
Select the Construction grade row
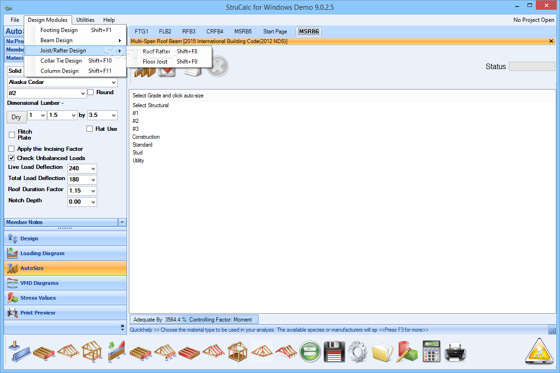click(146, 137)
